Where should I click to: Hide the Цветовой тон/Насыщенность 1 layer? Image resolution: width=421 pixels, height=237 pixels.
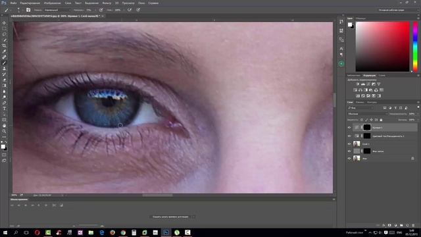[x=349, y=136]
